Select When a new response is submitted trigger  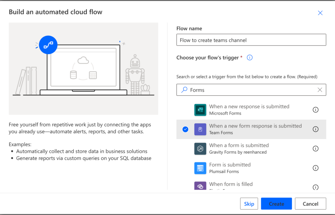tap(251, 110)
